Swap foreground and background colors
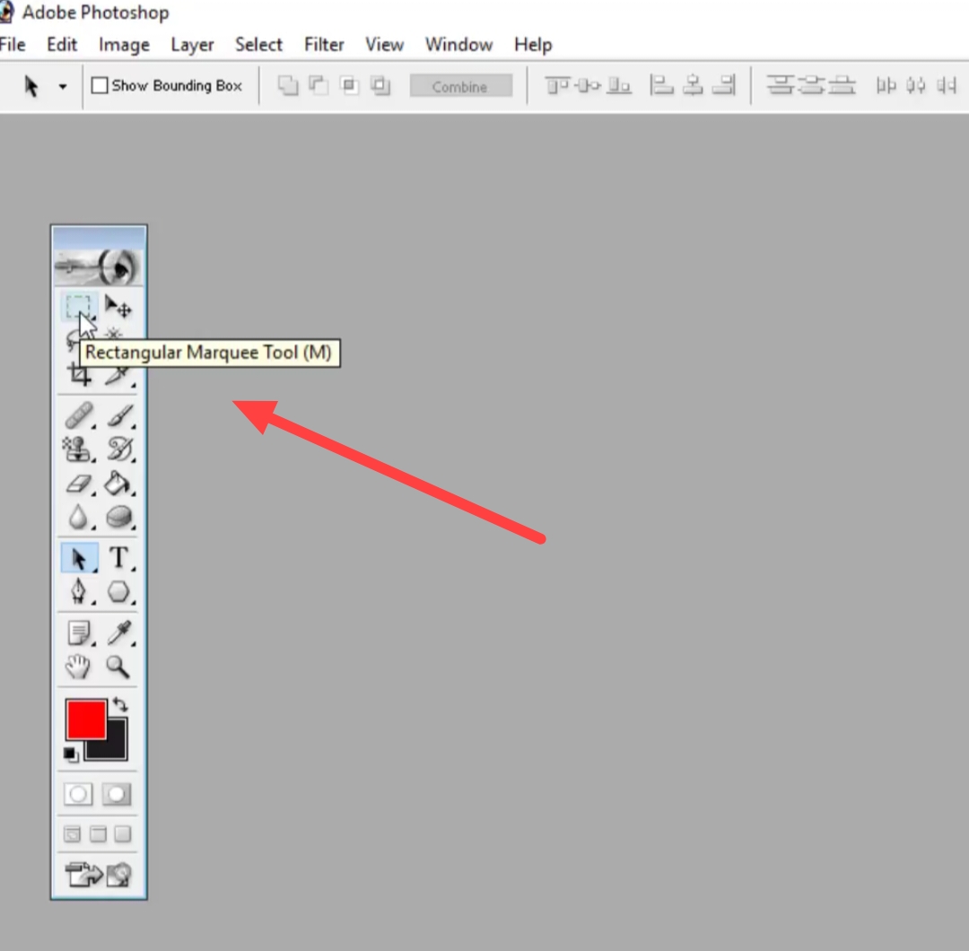 tap(120, 705)
